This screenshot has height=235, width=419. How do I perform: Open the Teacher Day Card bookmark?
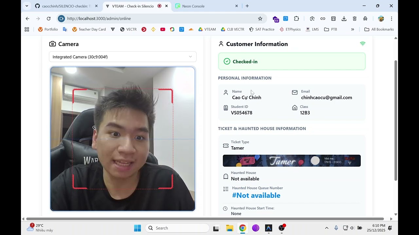tap(89, 29)
